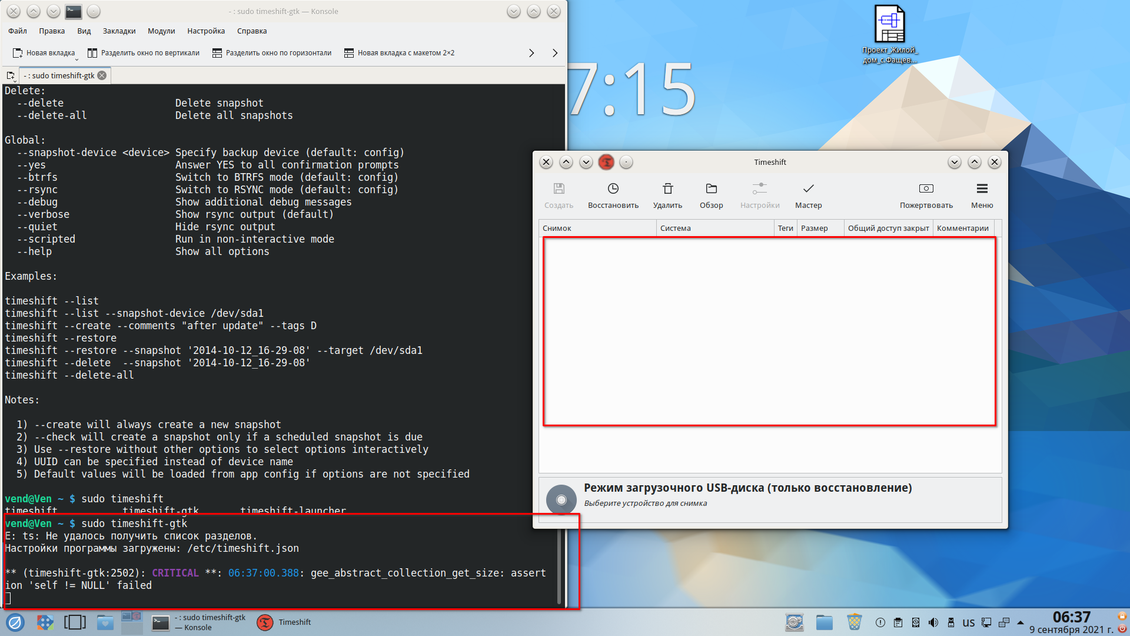Screen dimensions: 1130x636
Task: Open volume control in system tray
Action: [x=933, y=622]
